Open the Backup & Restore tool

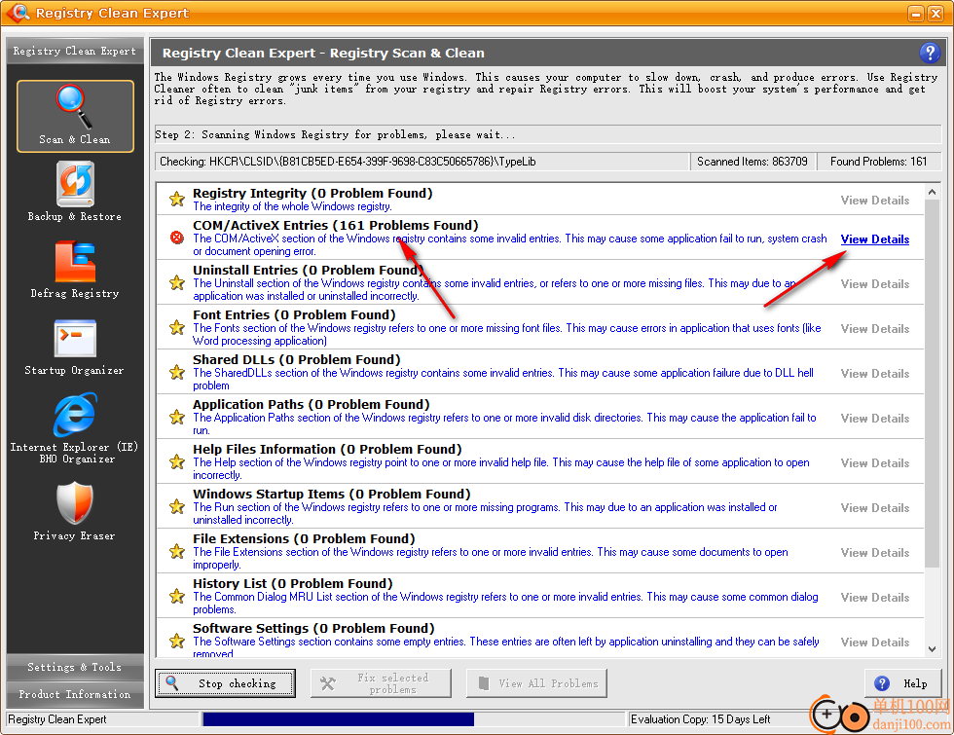[x=76, y=191]
